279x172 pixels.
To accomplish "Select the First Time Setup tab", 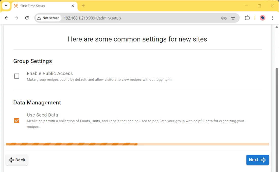I will click(x=44, y=6).
